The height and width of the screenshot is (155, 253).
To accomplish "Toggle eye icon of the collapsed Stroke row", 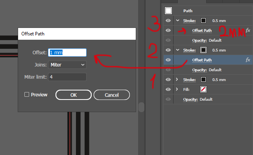I will pos(168,79).
